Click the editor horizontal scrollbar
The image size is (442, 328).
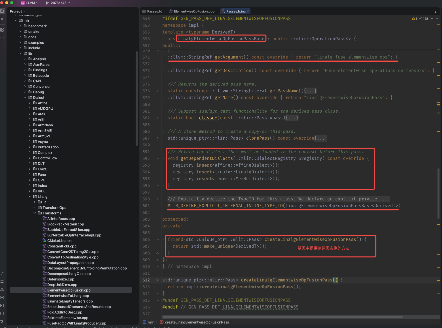(x=283, y=317)
